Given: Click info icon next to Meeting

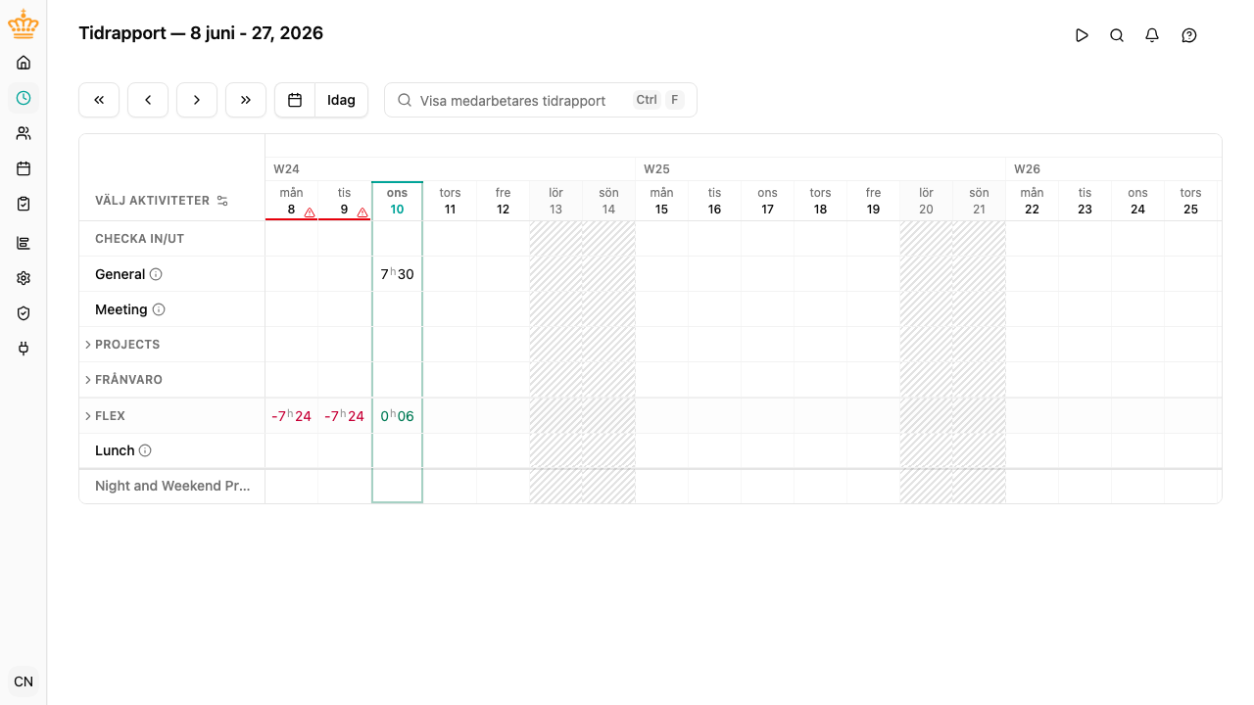Looking at the screenshot, I should pos(159,309).
